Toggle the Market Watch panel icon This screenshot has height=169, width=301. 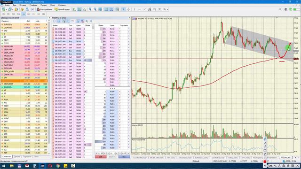[x=16, y=9]
